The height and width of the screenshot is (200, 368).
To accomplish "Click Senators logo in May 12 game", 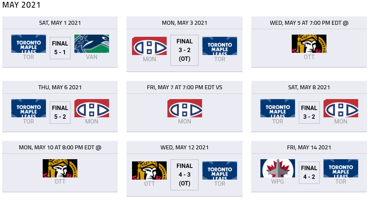I will pos(149,170).
